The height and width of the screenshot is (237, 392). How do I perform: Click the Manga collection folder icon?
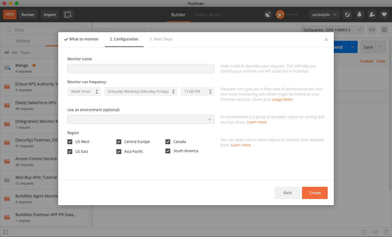7,68
